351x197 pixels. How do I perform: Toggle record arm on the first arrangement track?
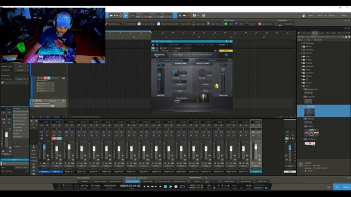tap(45, 78)
